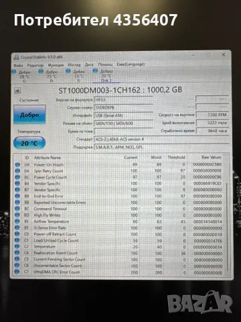Screen dimensions: 241x322
Task: Click the features field S.M.A.R.T., APM, NCQ
Action: tap(161, 147)
